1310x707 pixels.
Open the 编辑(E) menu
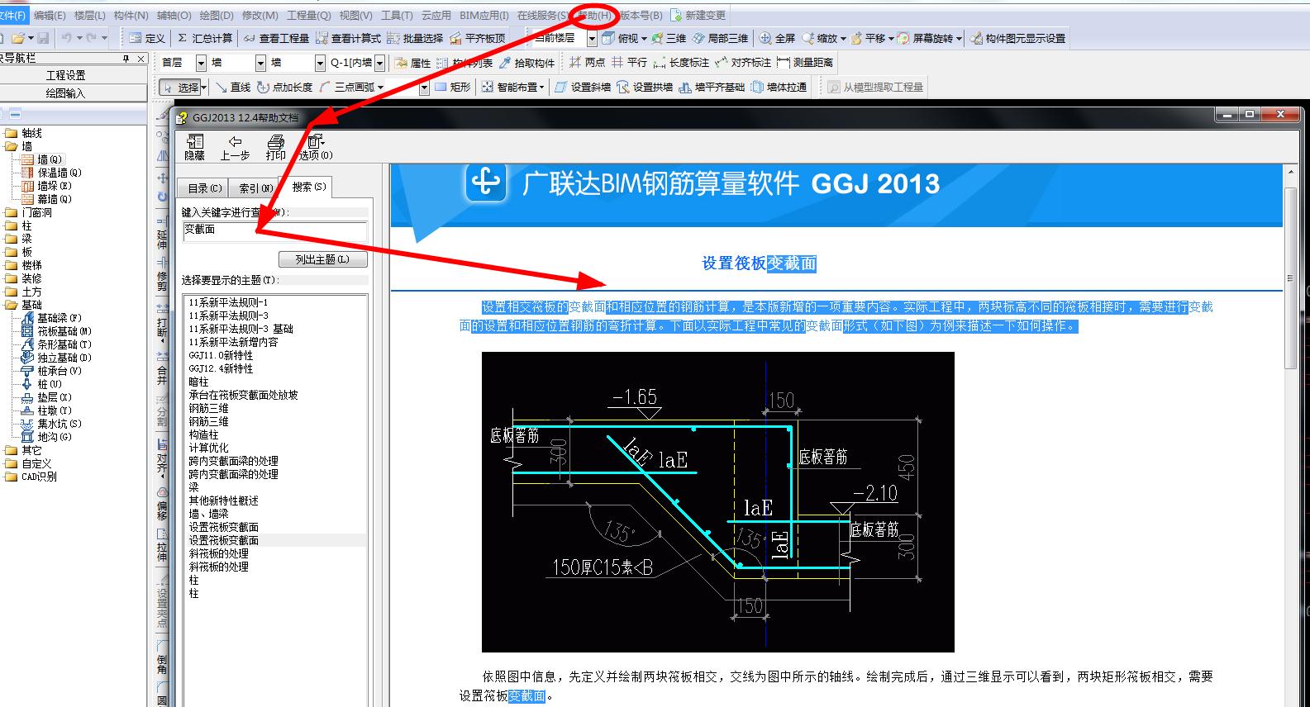(x=50, y=15)
